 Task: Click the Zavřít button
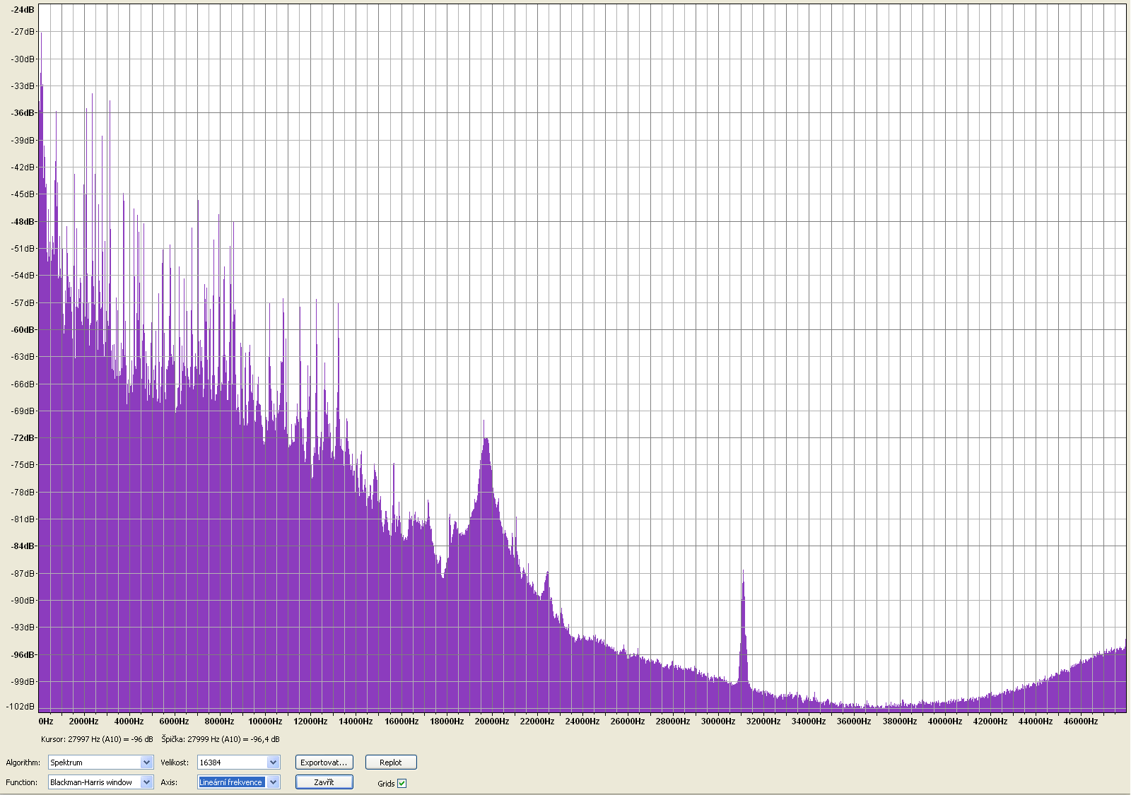click(x=324, y=782)
